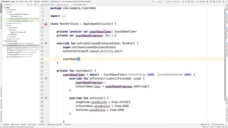Click the Apply Changes and Restart Activity icon
228x128 pixels.
click(186, 1)
